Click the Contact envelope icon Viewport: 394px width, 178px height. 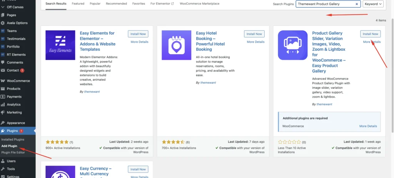(x=3, y=70)
